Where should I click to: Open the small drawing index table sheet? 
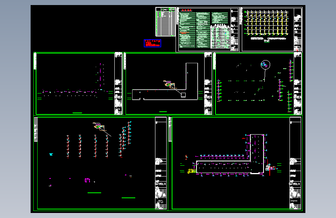click(165, 22)
